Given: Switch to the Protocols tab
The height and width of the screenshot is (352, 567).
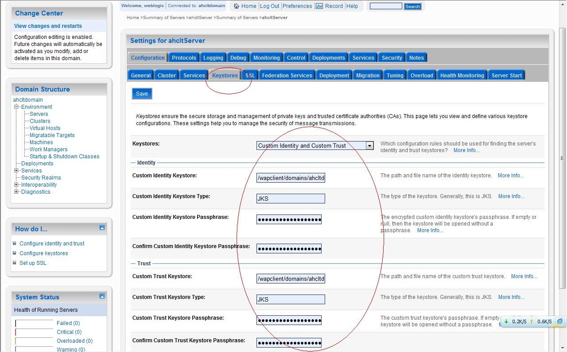Looking at the screenshot, I should [x=184, y=58].
